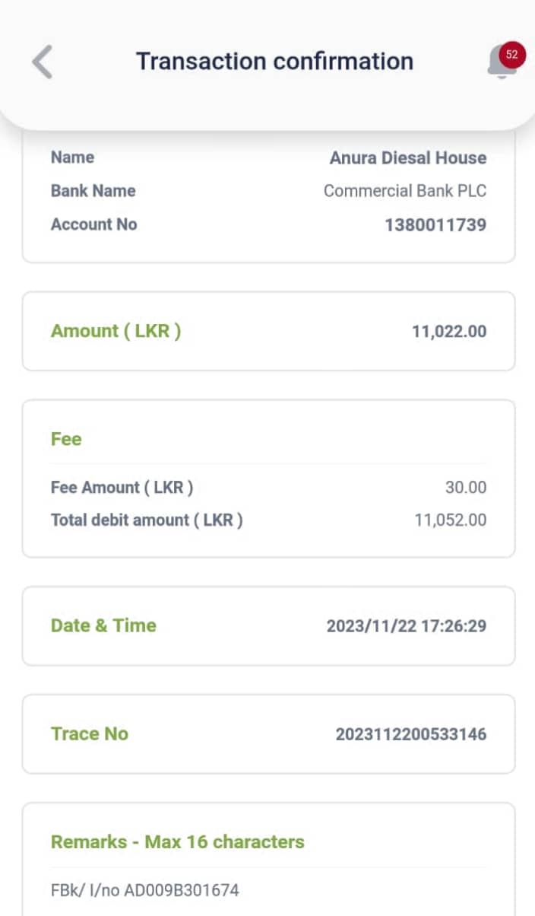
Task: Tap the Amount ( LKR ) label
Action: [116, 331]
